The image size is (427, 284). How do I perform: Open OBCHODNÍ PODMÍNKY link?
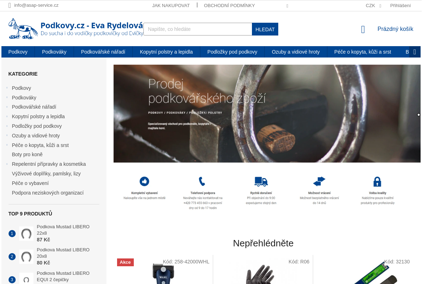229,6
